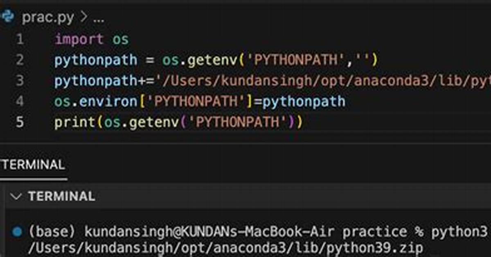
Task: Click '(base)' in the terminal prompt
Action: [52, 232]
